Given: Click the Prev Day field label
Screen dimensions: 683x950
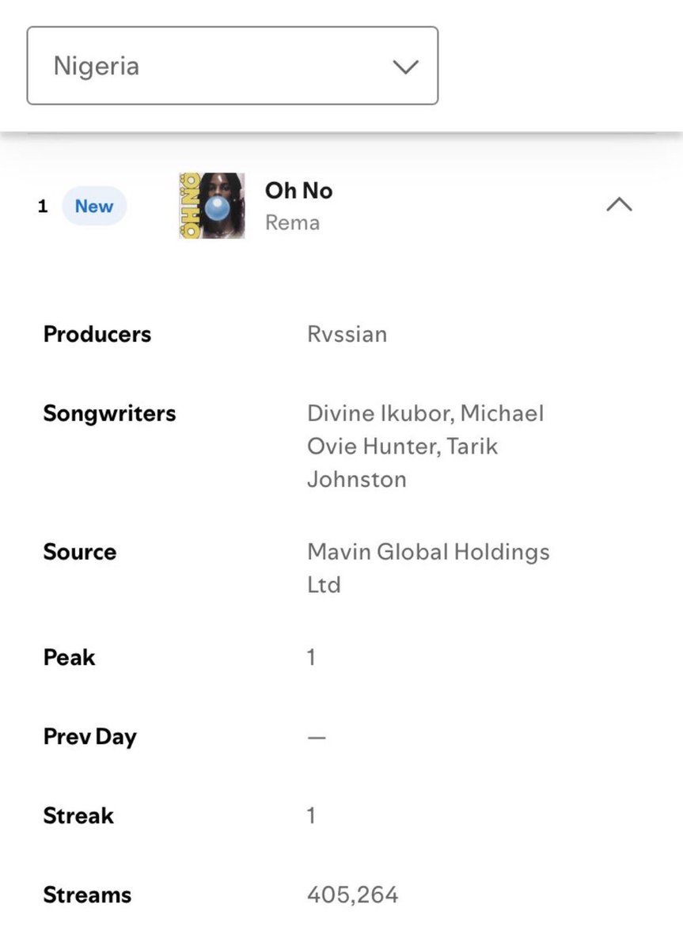Looking at the screenshot, I should (x=89, y=737).
